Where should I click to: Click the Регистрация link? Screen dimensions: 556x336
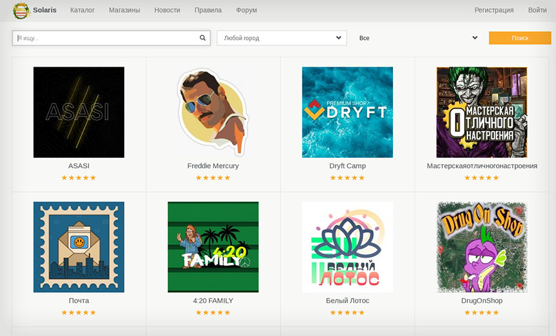point(494,10)
